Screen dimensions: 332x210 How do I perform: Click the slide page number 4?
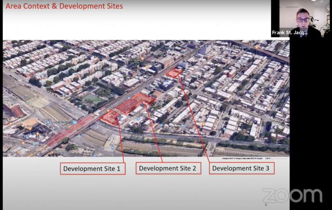tap(266, 205)
